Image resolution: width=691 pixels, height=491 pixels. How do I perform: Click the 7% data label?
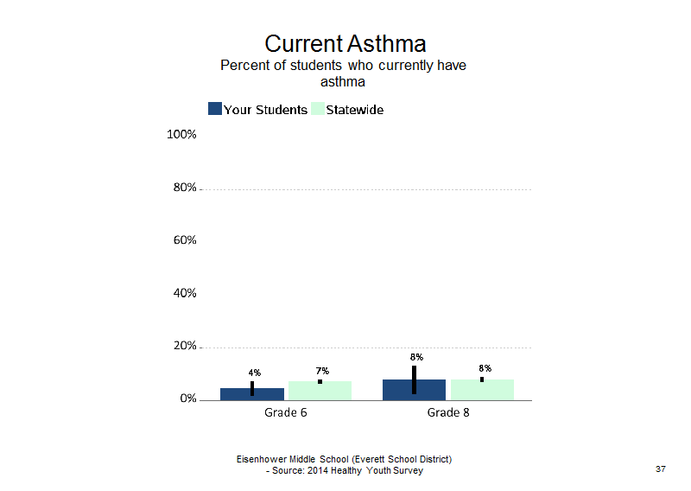point(322,371)
